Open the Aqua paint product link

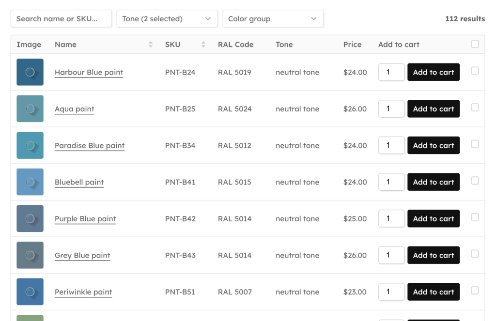[74, 109]
